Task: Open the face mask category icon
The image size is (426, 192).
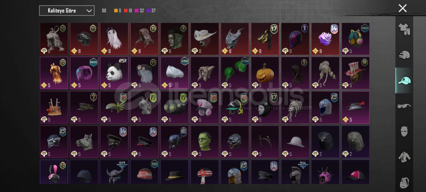Action: tap(404, 131)
